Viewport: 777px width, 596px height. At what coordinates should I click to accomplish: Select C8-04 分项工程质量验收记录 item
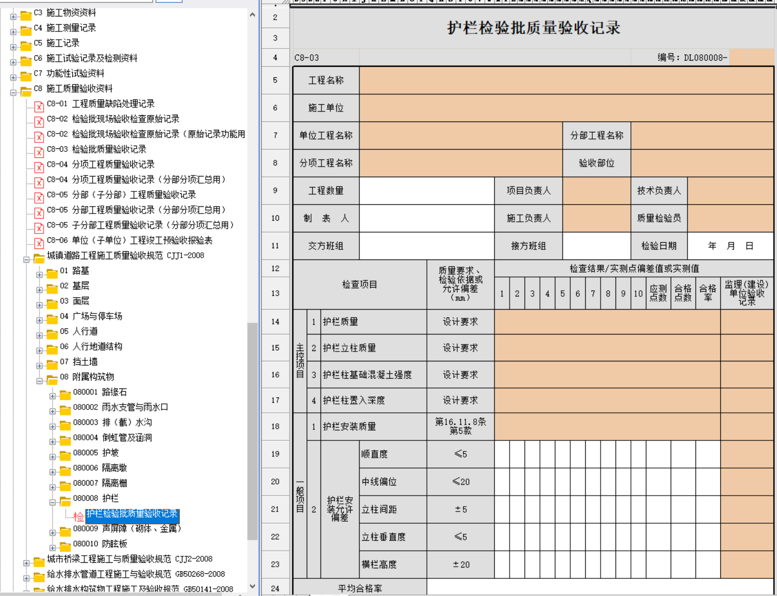[x=100, y=164]
